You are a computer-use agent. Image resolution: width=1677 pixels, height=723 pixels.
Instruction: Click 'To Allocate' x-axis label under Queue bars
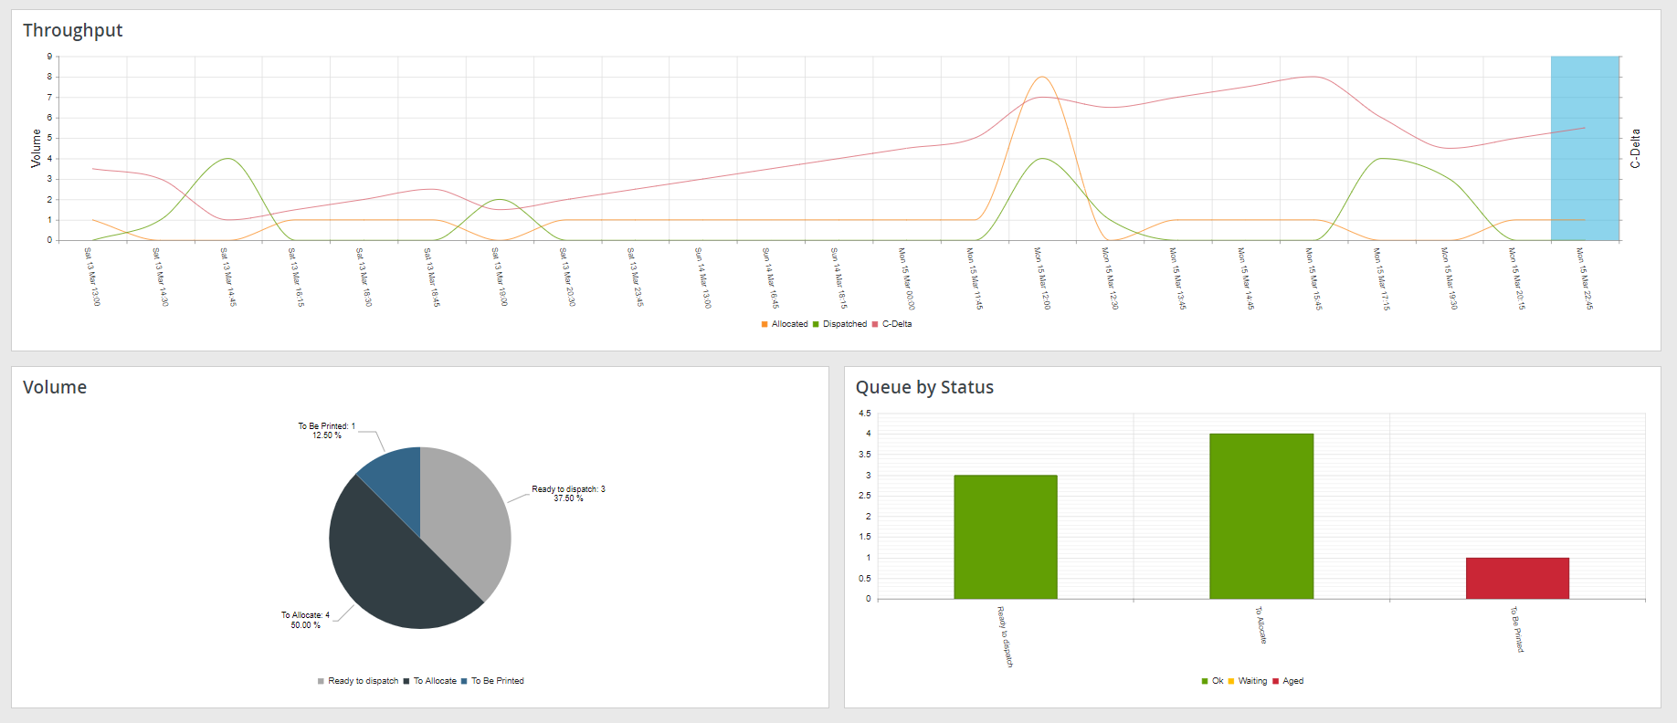click(x=1260, y=625)
